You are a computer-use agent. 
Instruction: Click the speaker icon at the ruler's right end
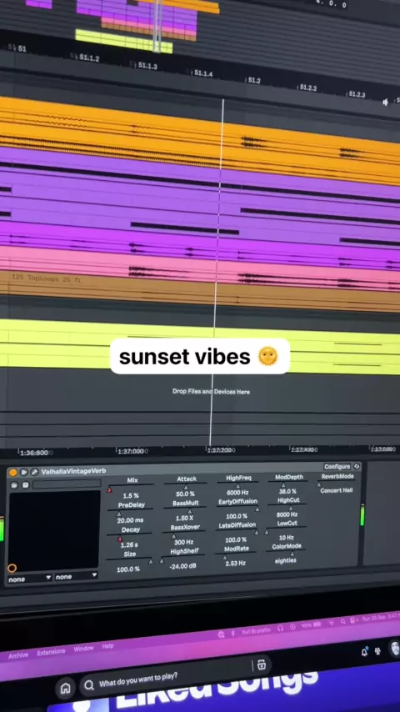pyautogui.click(x=386, y=103)
